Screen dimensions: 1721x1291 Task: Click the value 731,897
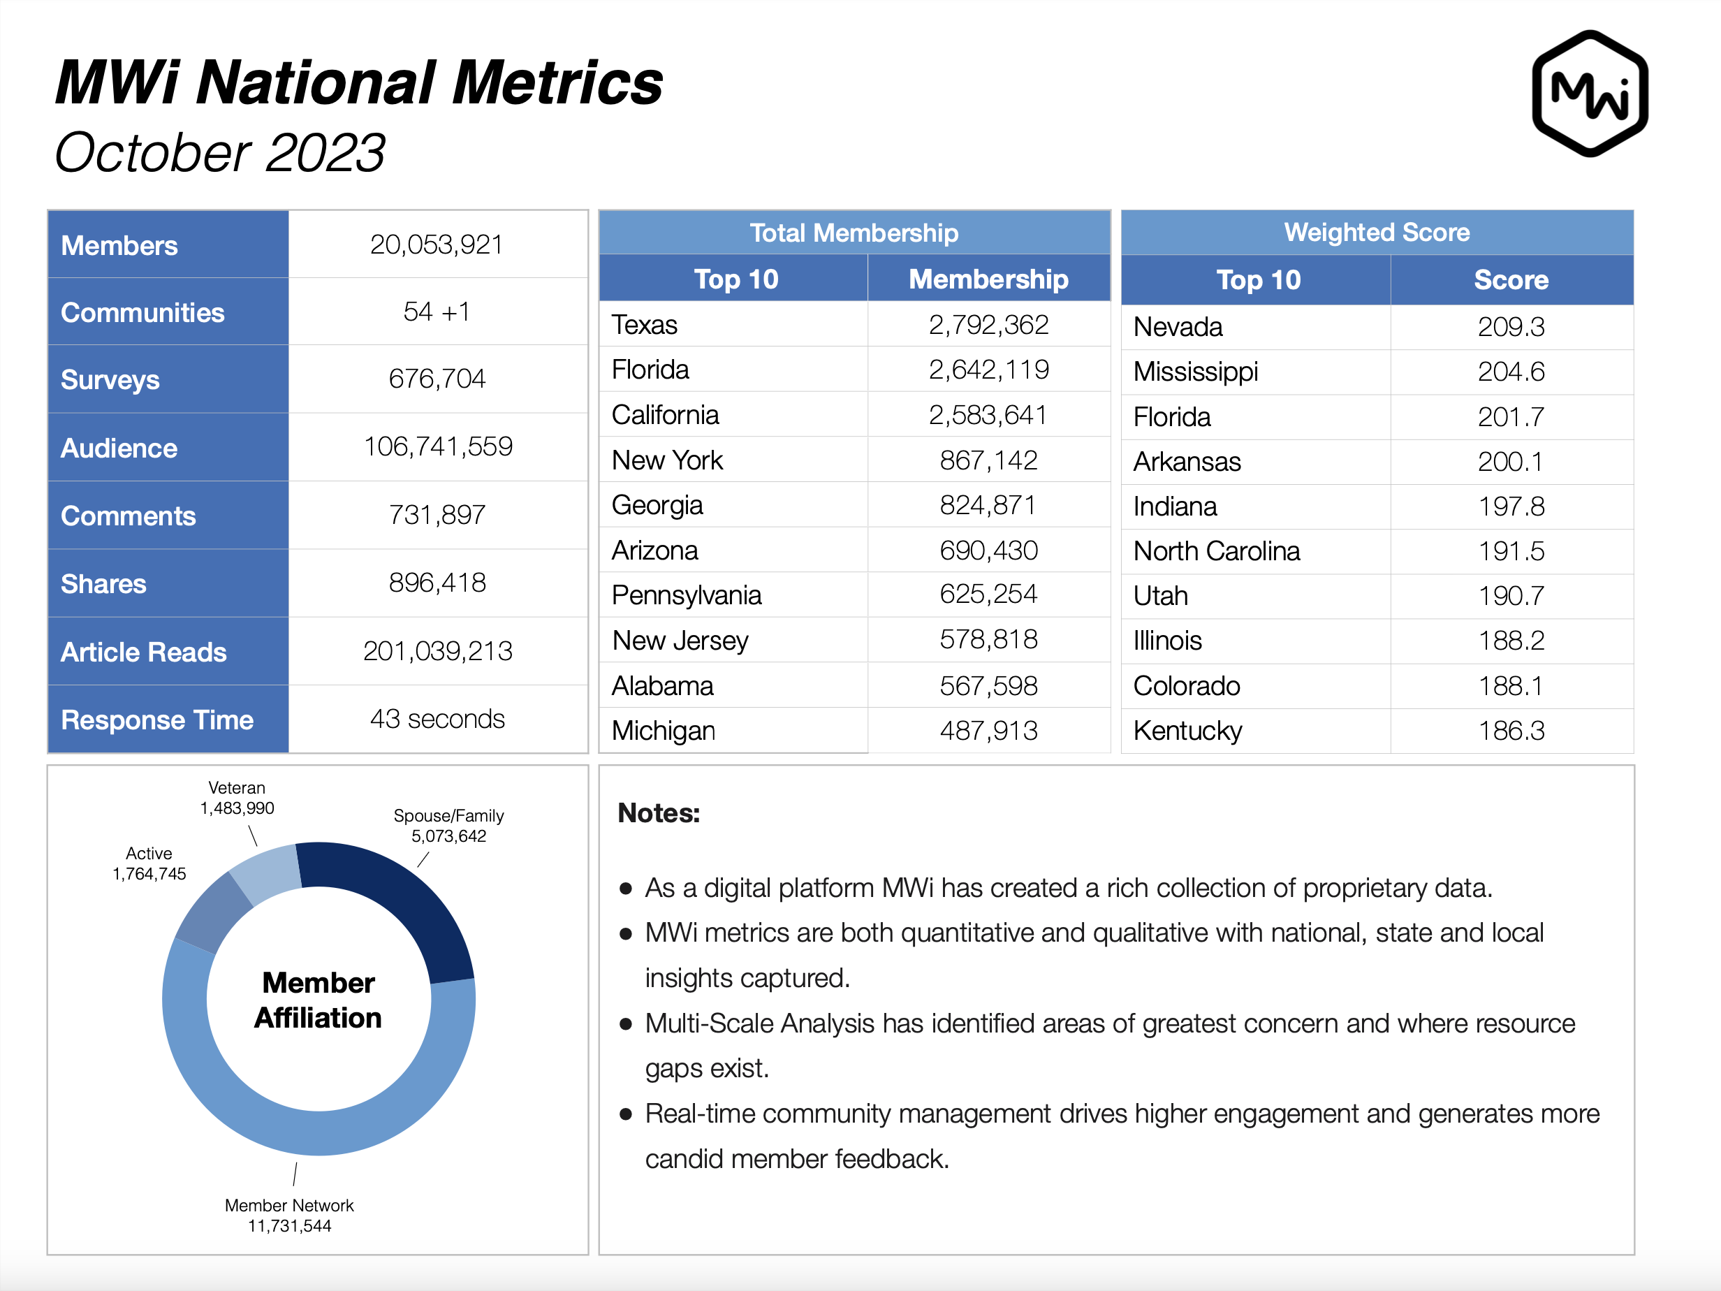click(x=437, y=514)
